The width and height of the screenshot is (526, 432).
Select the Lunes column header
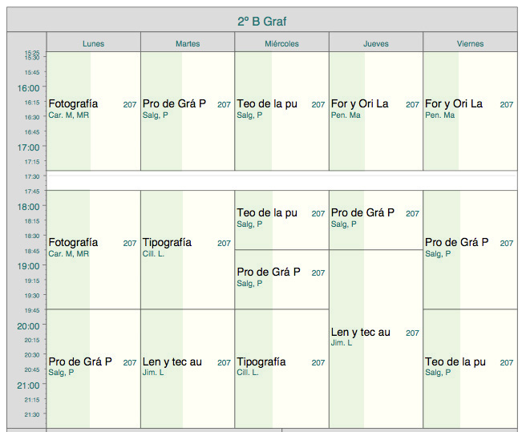pyautogui.click(x=93, y=43)
